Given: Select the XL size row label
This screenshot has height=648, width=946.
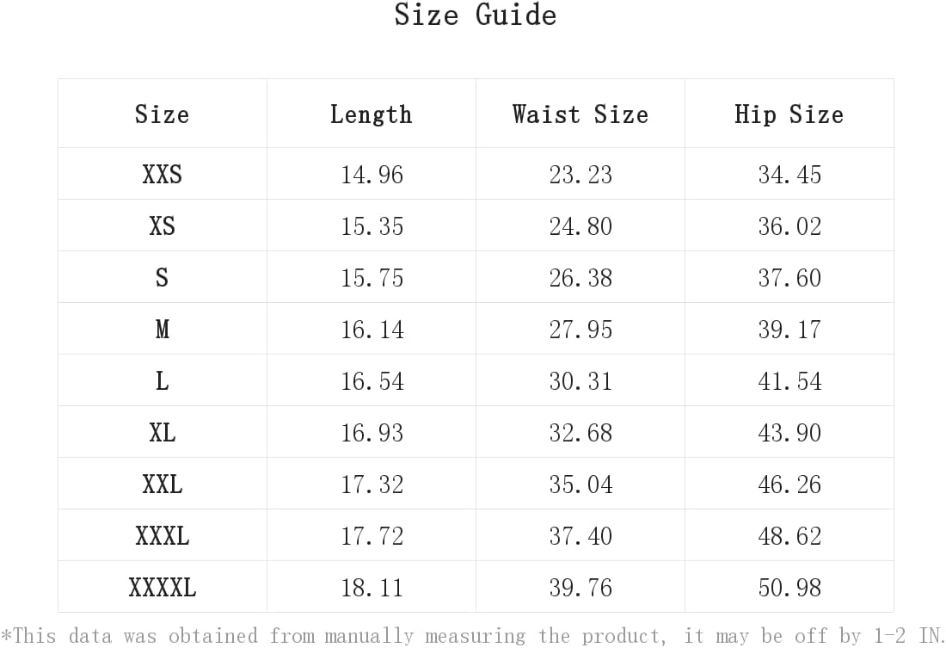Looking at the screenshot, I should click(162, 432).
